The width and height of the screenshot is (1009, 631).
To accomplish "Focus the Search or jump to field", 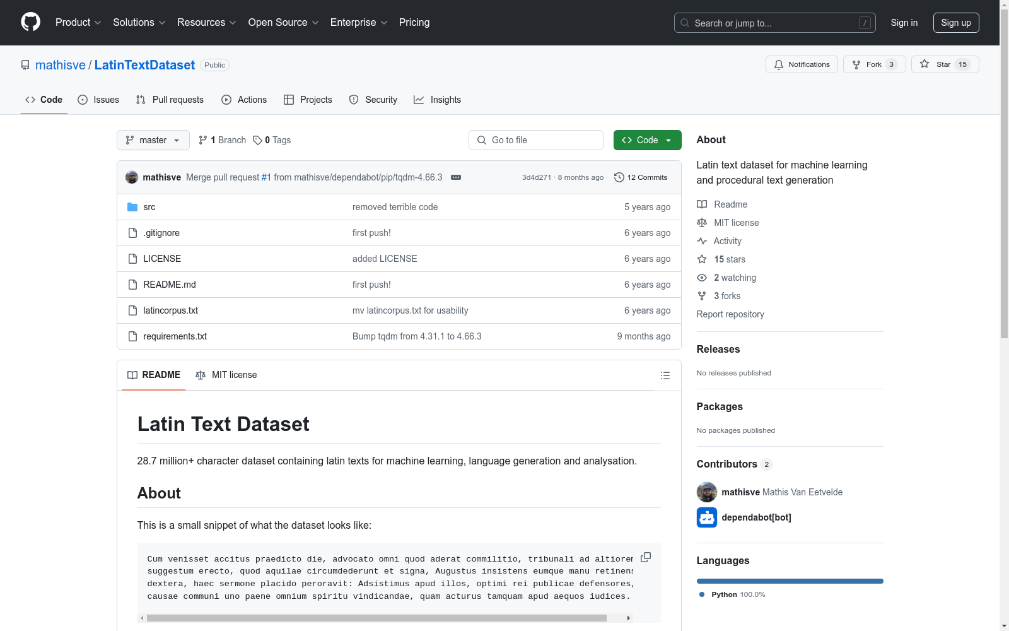I will point(775,23).
